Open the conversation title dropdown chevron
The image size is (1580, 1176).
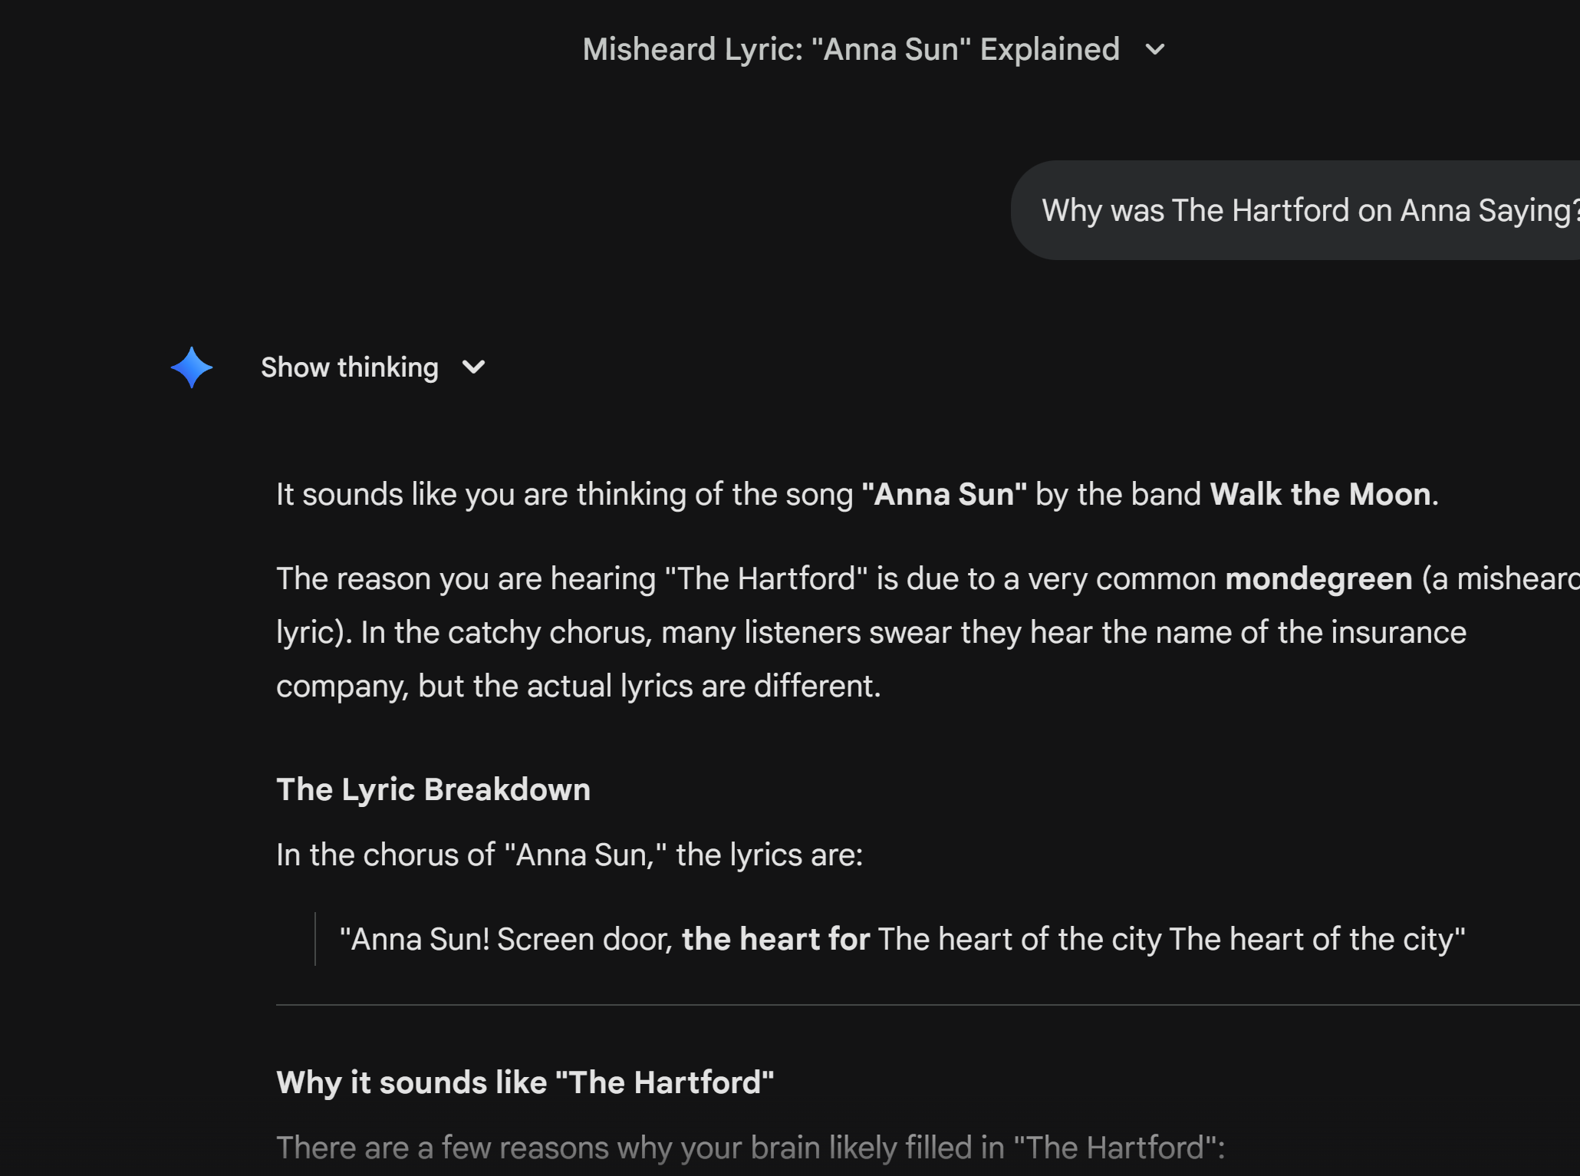[x=1154, y=51]
